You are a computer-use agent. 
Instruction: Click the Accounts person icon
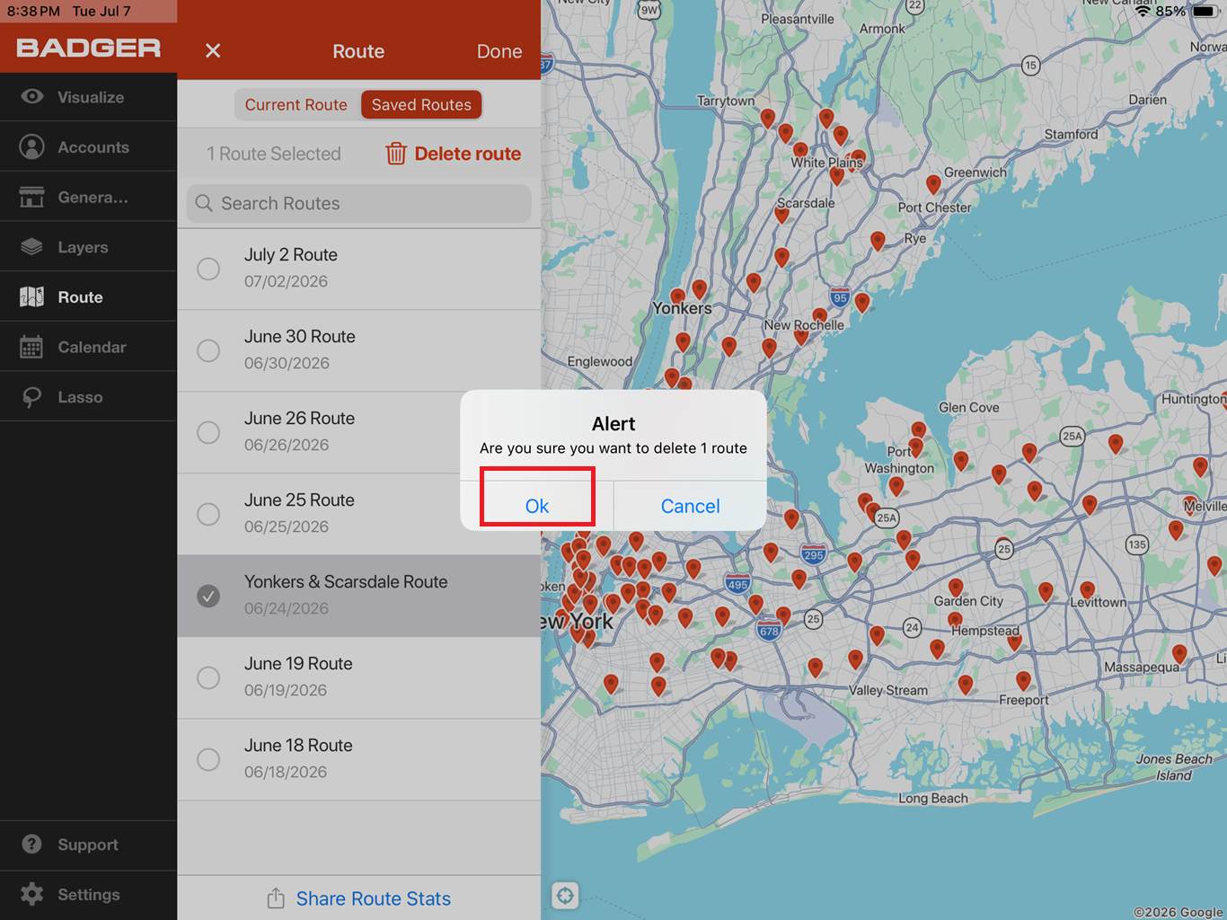click(x=32, y=146)
